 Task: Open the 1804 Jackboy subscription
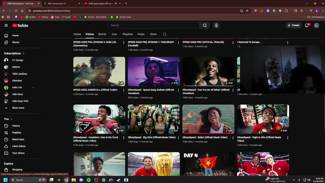point(20,74)
